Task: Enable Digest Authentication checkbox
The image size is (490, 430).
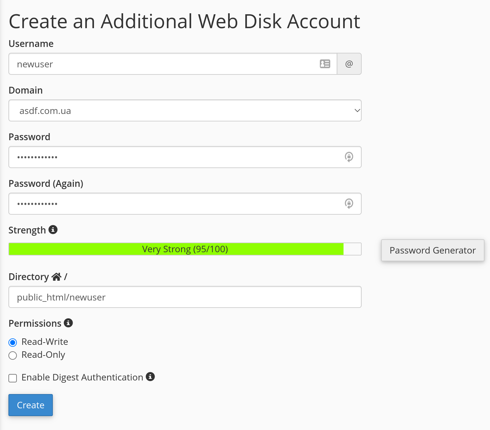Action: (13, 378)
